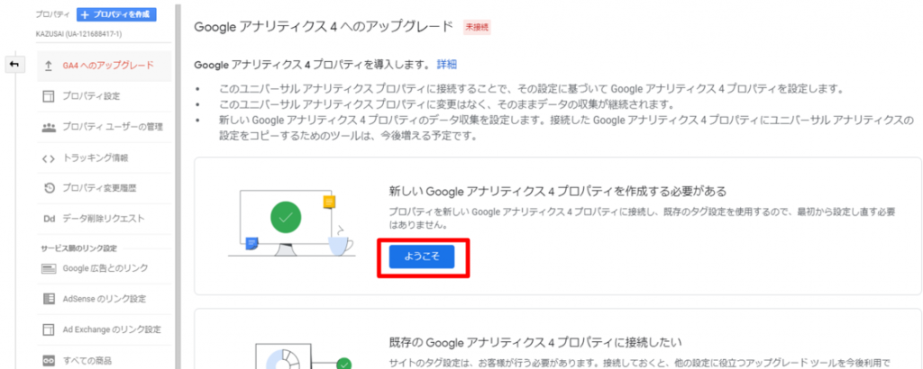923x369 pixels.
Task: Click the Google アナリティクス 4 へのアップグレード page title
Action: tap(324, 27)
